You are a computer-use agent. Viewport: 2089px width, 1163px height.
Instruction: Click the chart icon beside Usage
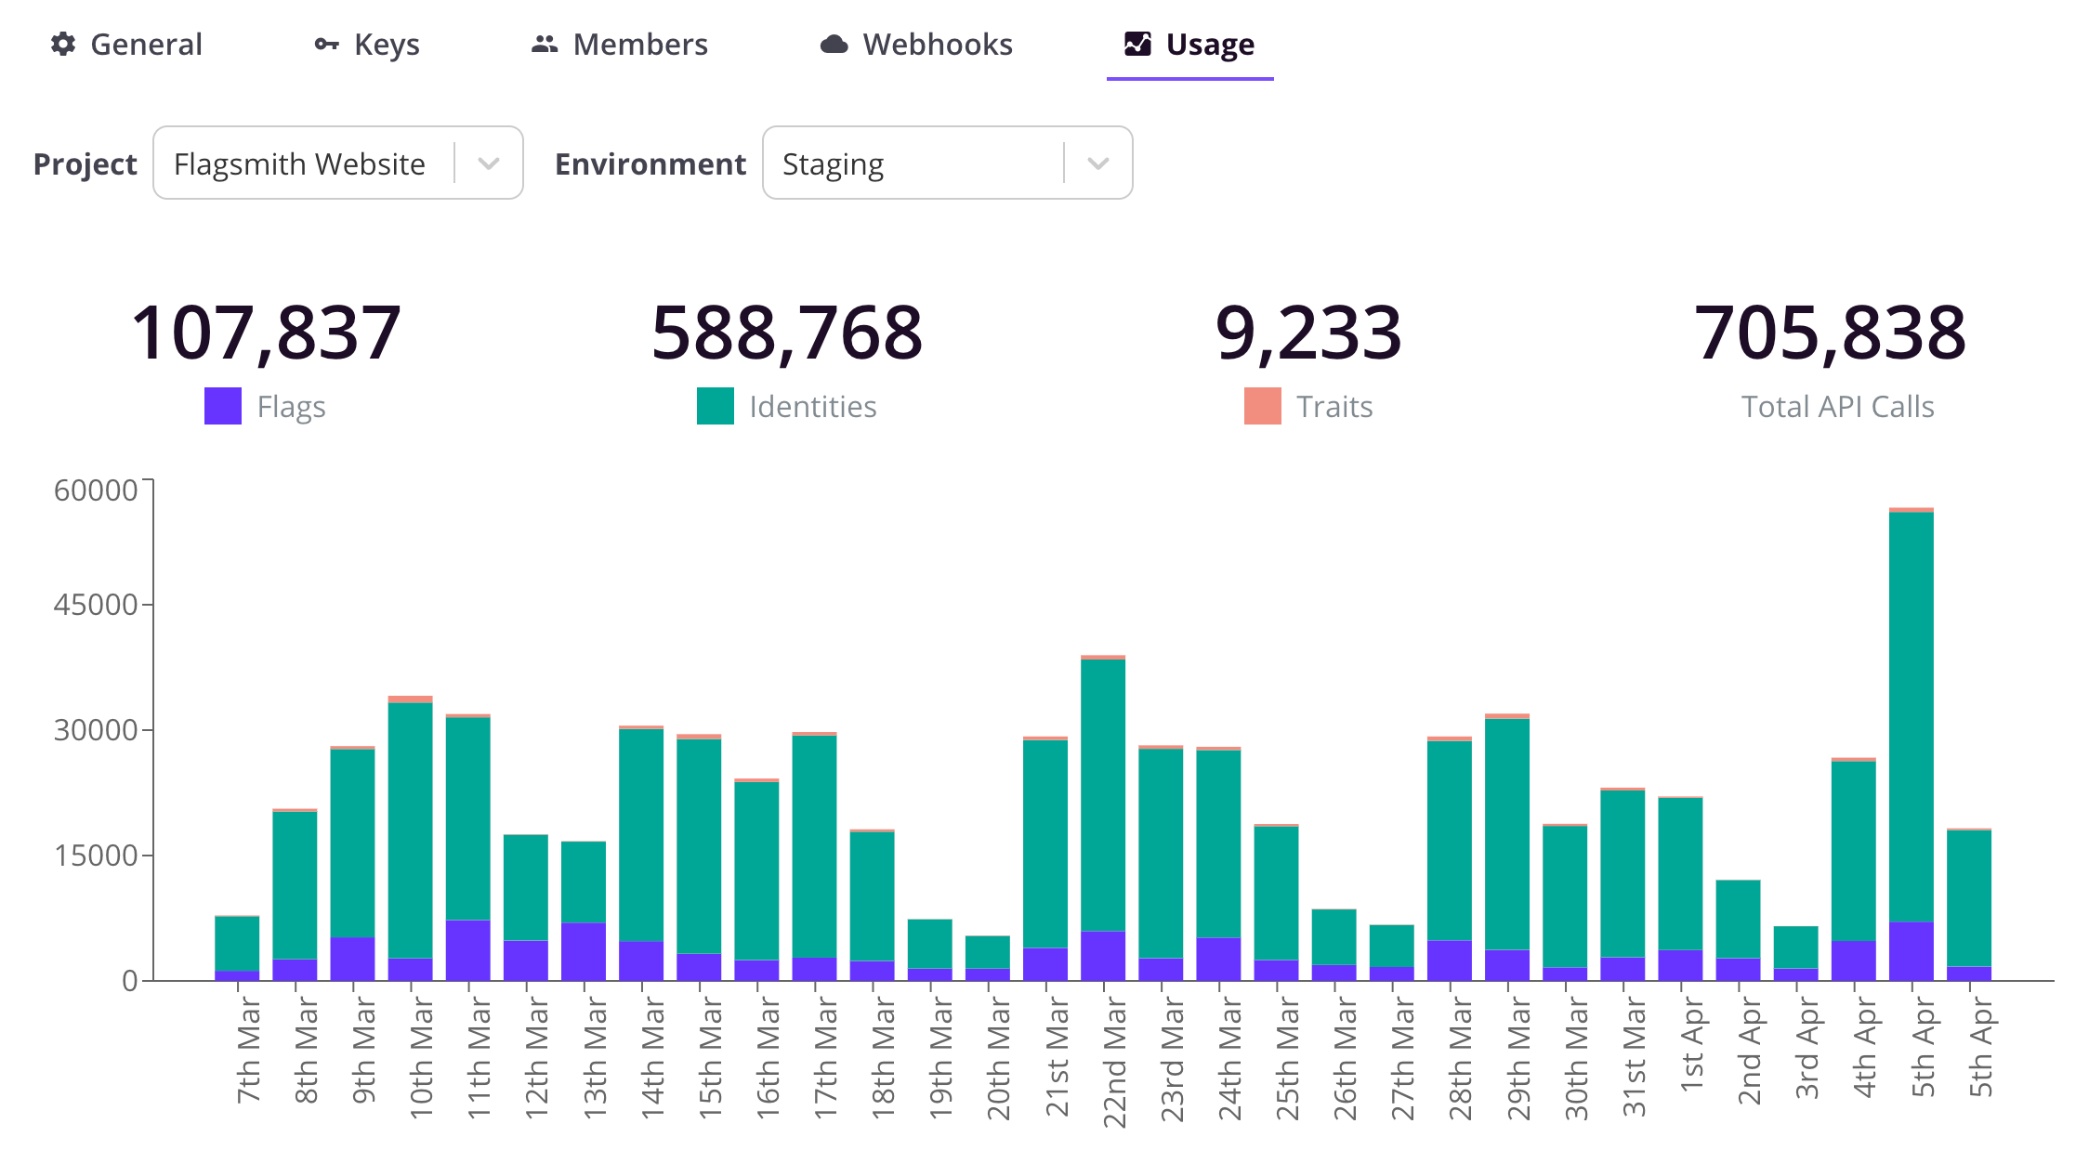[x=1136, y=43]
